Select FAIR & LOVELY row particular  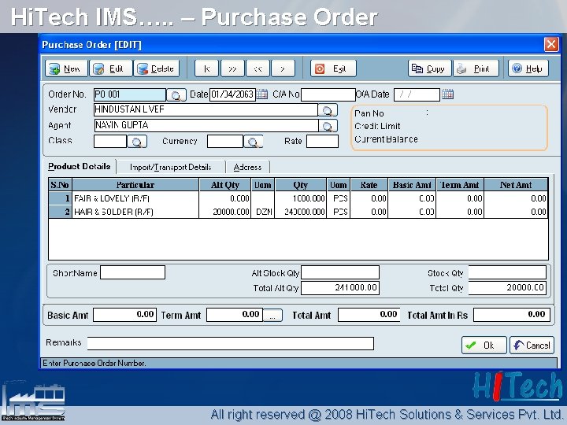pos(135,198)
